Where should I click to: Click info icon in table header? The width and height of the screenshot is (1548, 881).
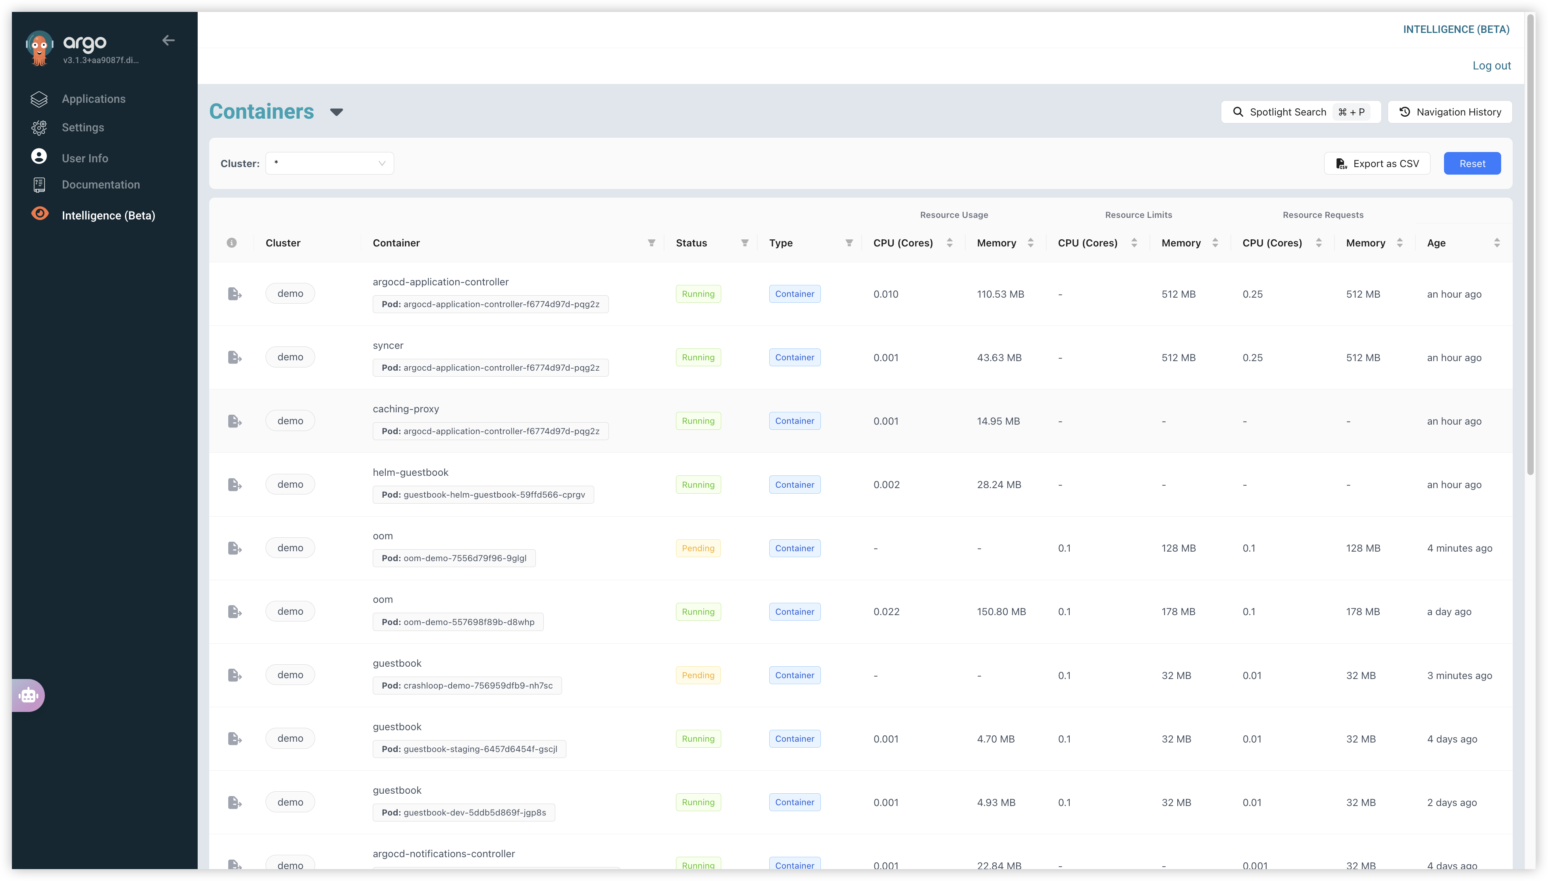231,242
